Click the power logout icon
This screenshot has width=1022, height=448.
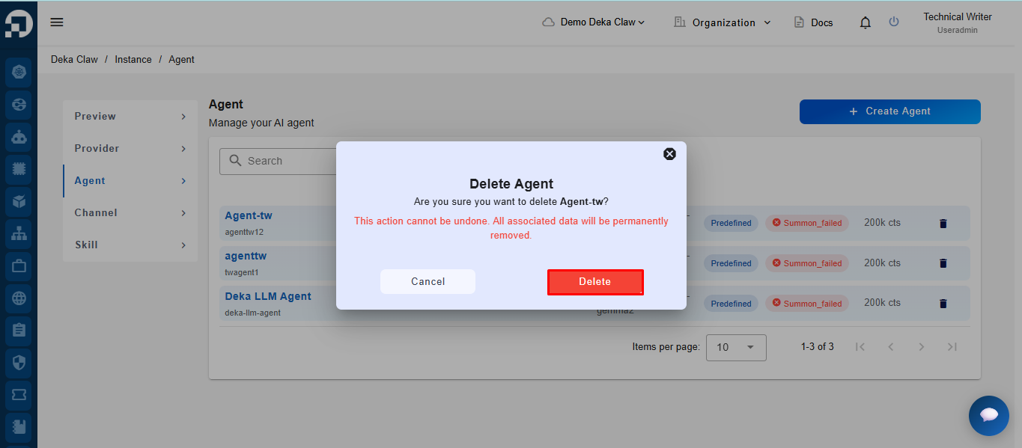[x=894, y=22]
